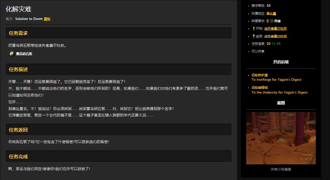Click the 任务返回 section header

19,130
